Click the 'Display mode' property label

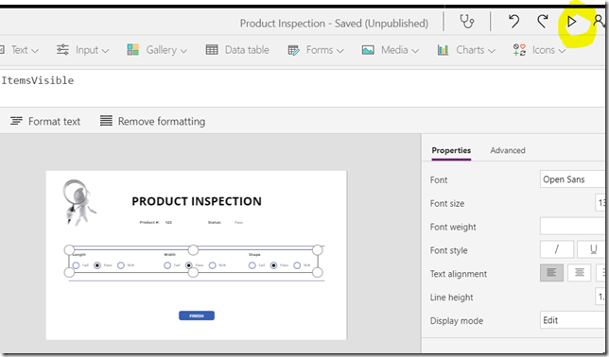pos(457,321)
